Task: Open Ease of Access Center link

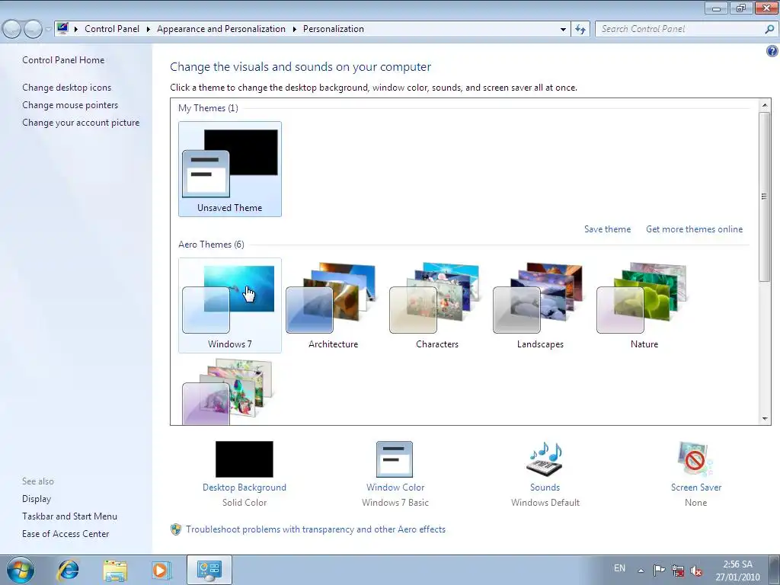Action: (x=66, y=534)
